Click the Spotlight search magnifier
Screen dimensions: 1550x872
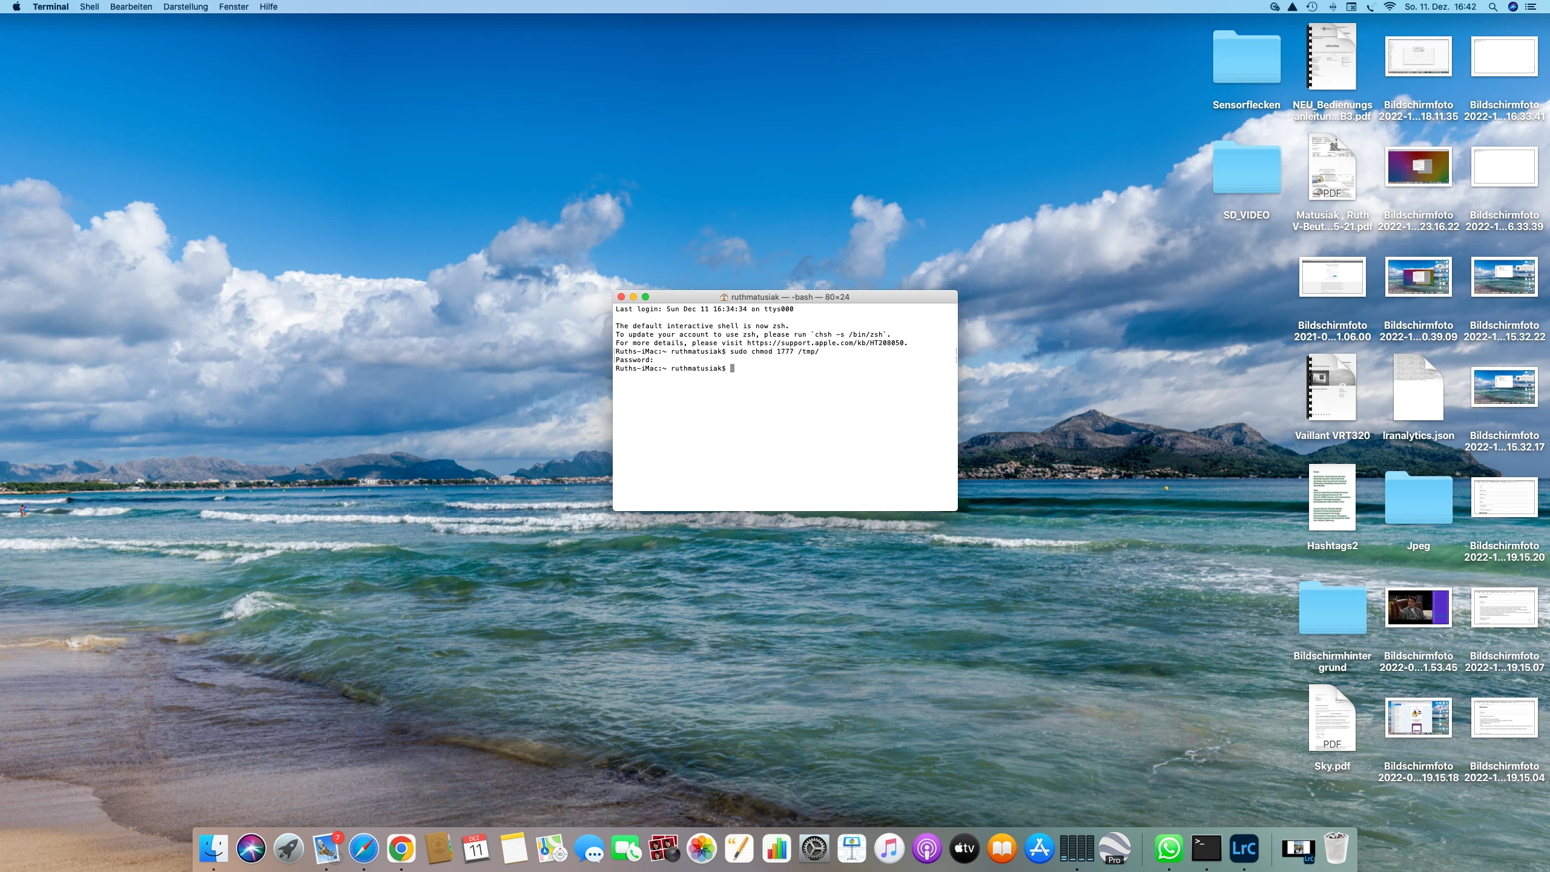point(1492,7)
